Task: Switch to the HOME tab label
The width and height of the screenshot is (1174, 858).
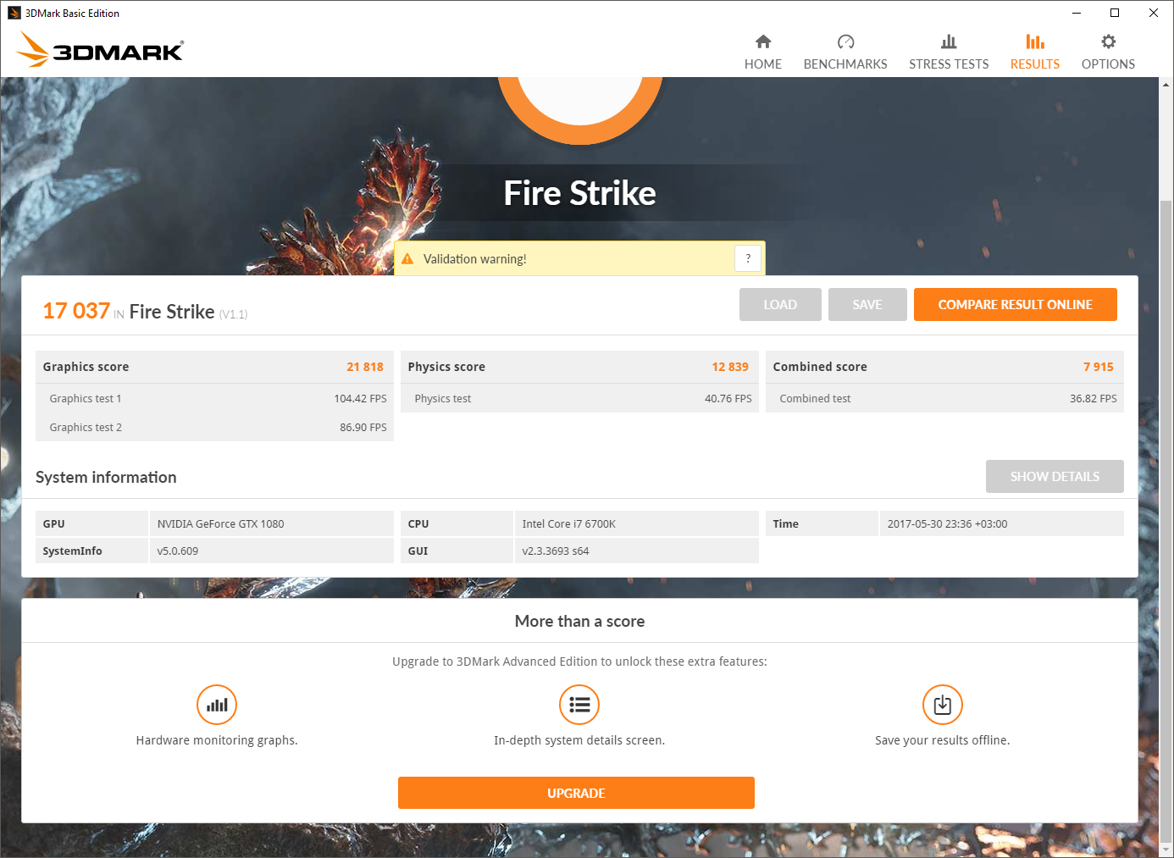Action: (763, 64)
